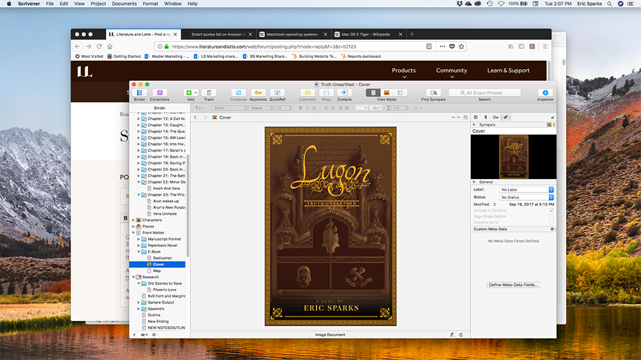Screen dimensions: 641x360
Task: Reload the Firefox page
Action: [x=99, y=47]
